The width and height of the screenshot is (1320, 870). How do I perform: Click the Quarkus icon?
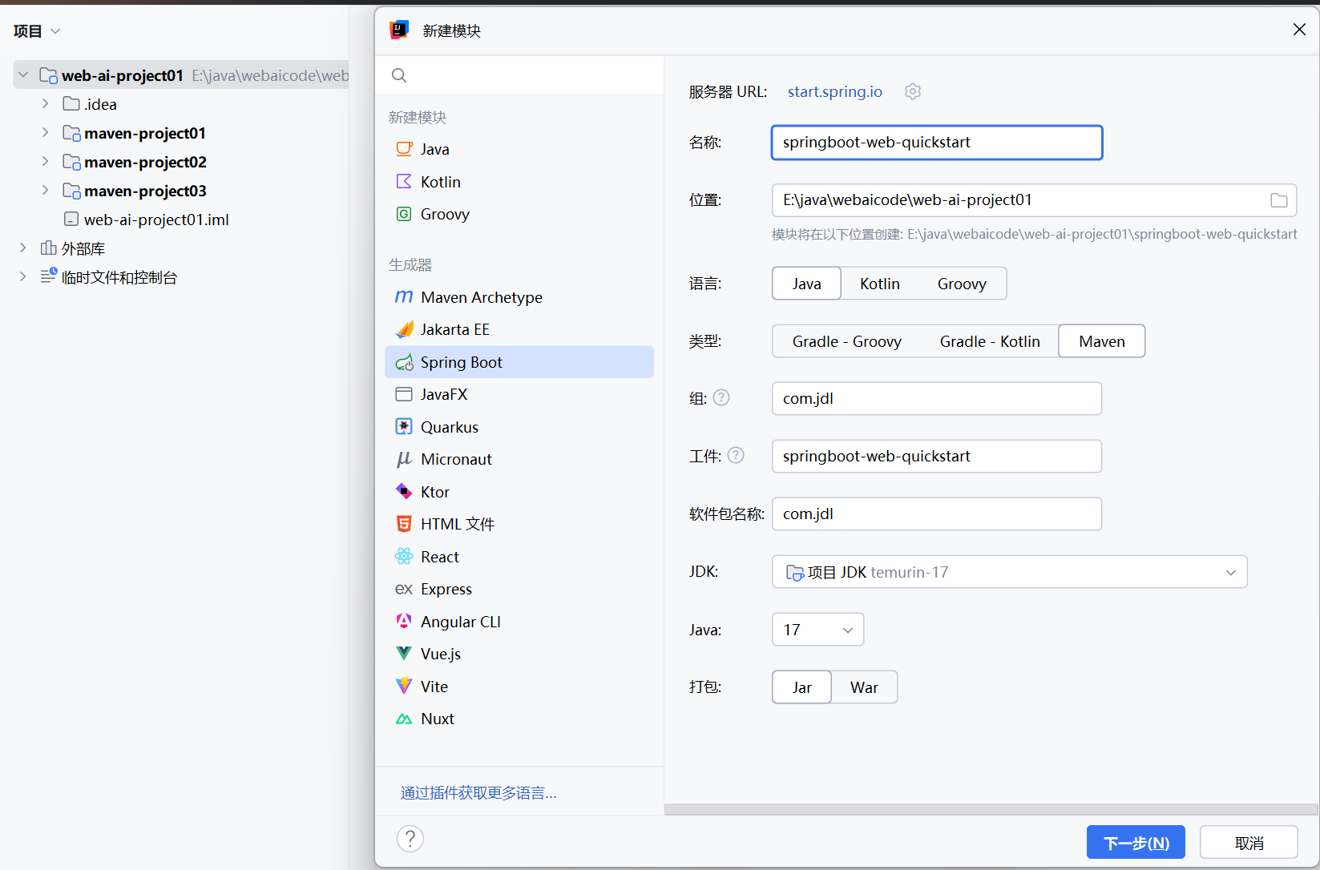(404, 427)
